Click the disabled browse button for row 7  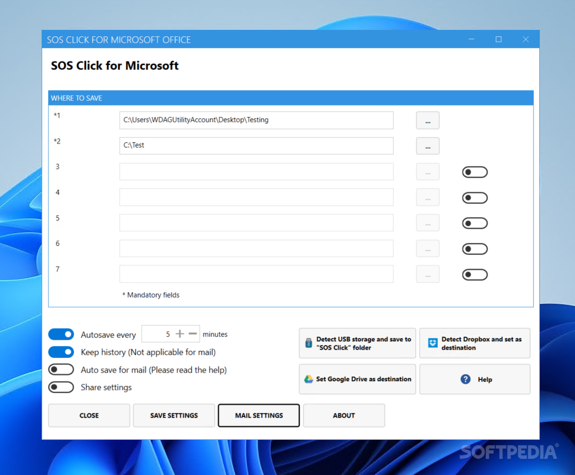click(x=427, y=274)
